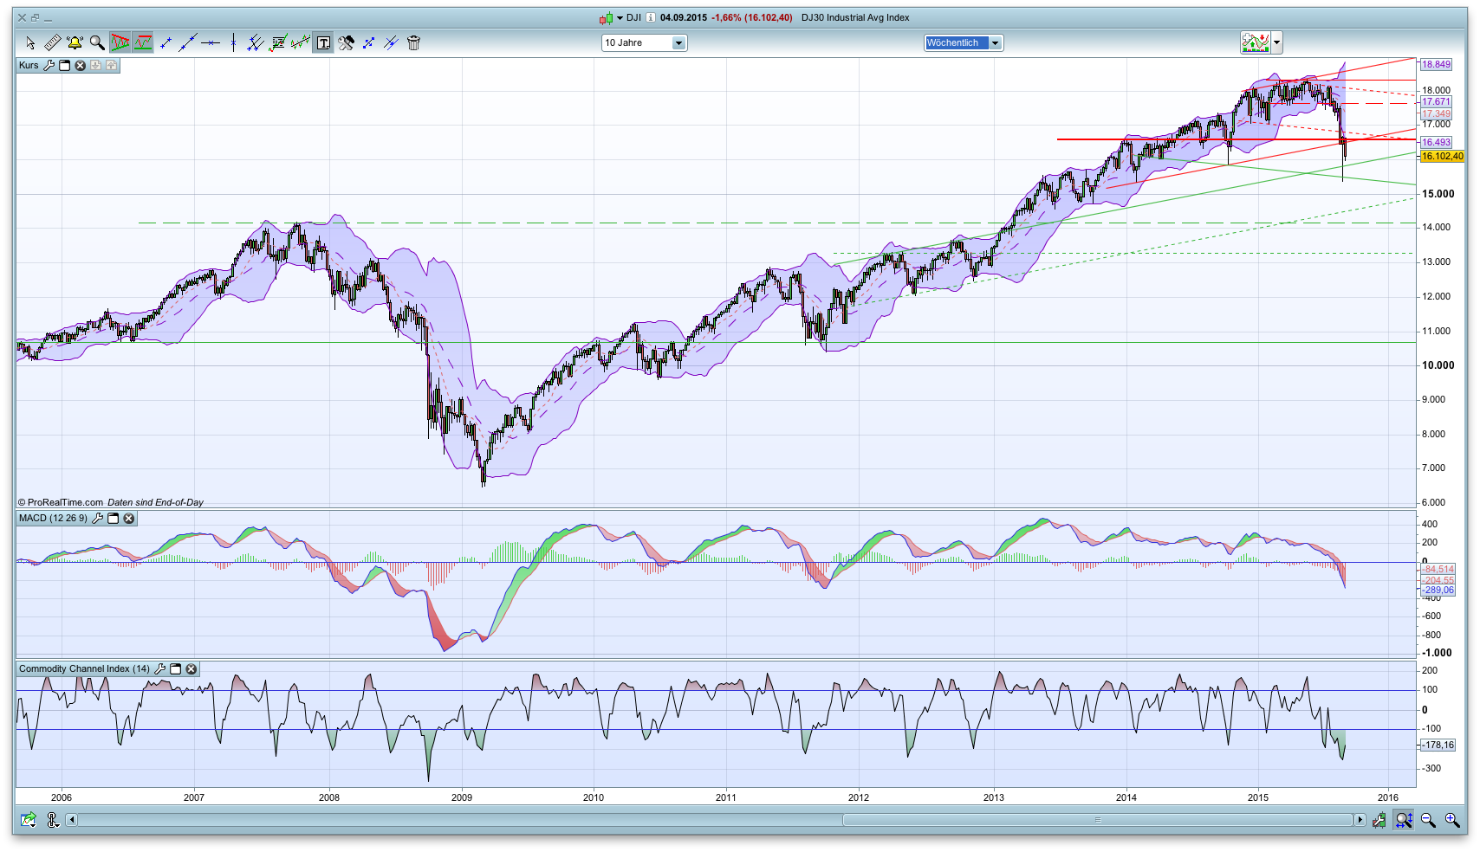Screen dimensions: 1480x852
Task: Open the 10 Jahre time range dropdown
Action: pyautogui.click(x=679, y=42)
